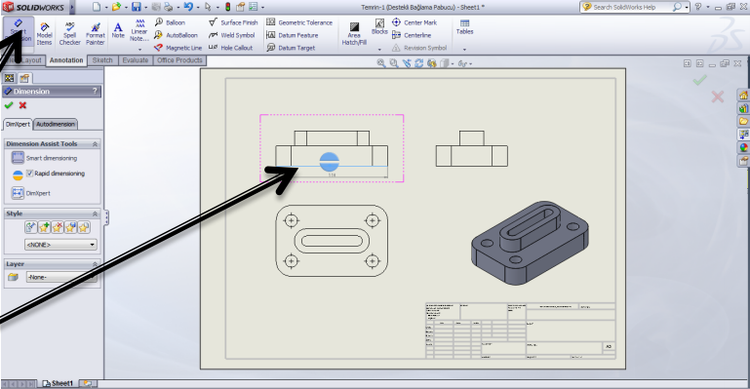The image size is (750, 389).
Task: Select the Smart dimensioning option
Action: click(x=44, y=158)
